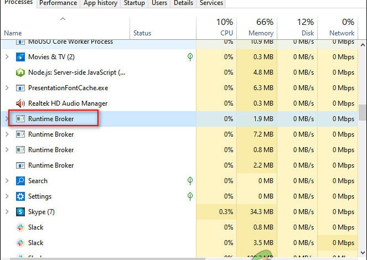Expand the Movies & TV process group

tap(7, 57)
